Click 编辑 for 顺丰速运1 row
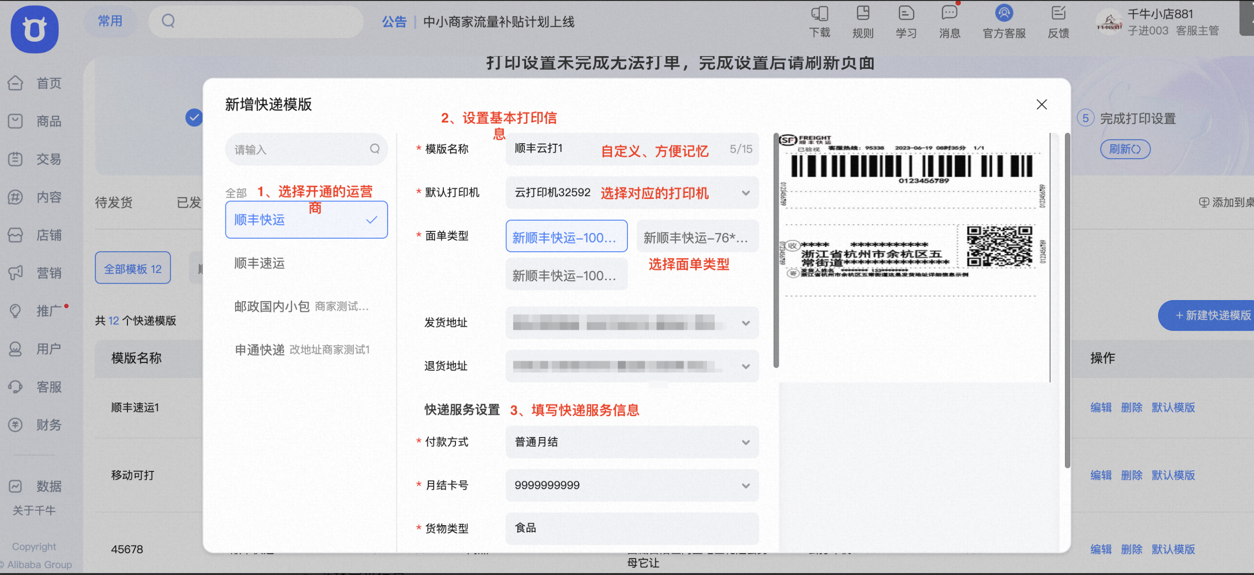This screenshot has height=575, width=1254. pos(1100,407)
